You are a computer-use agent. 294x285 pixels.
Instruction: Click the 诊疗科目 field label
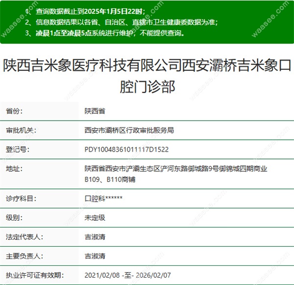click(21, 199)
